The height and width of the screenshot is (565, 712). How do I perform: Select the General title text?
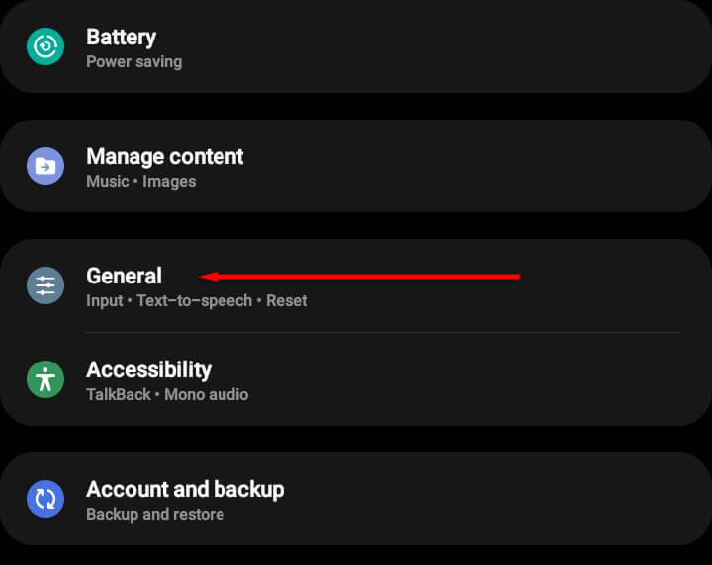point(124,277)
